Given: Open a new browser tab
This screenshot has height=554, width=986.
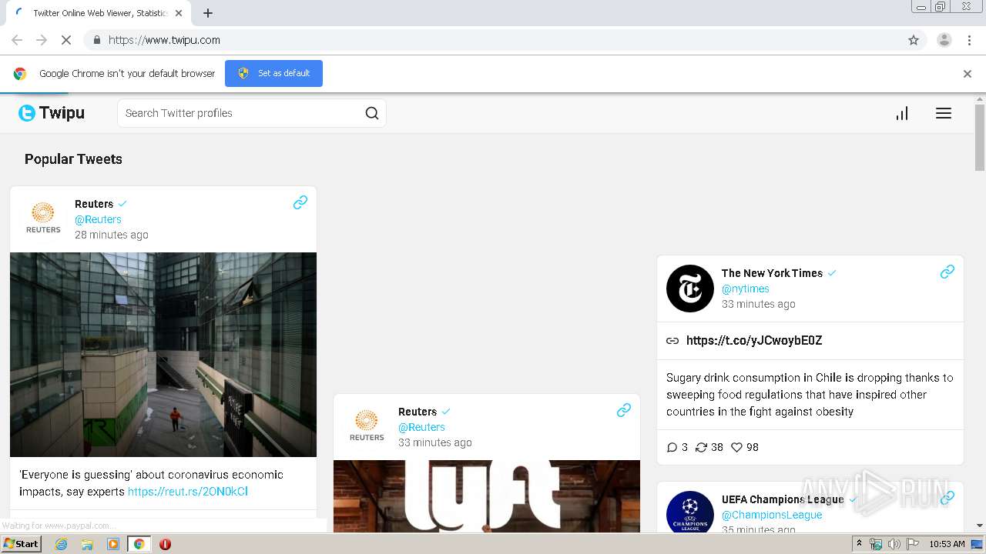Looking at the screenshot, I should (208, 13).
